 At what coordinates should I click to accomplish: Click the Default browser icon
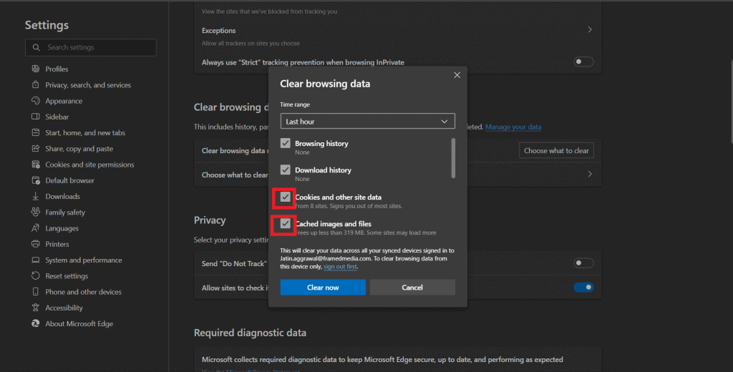click(x=36, y=180)
